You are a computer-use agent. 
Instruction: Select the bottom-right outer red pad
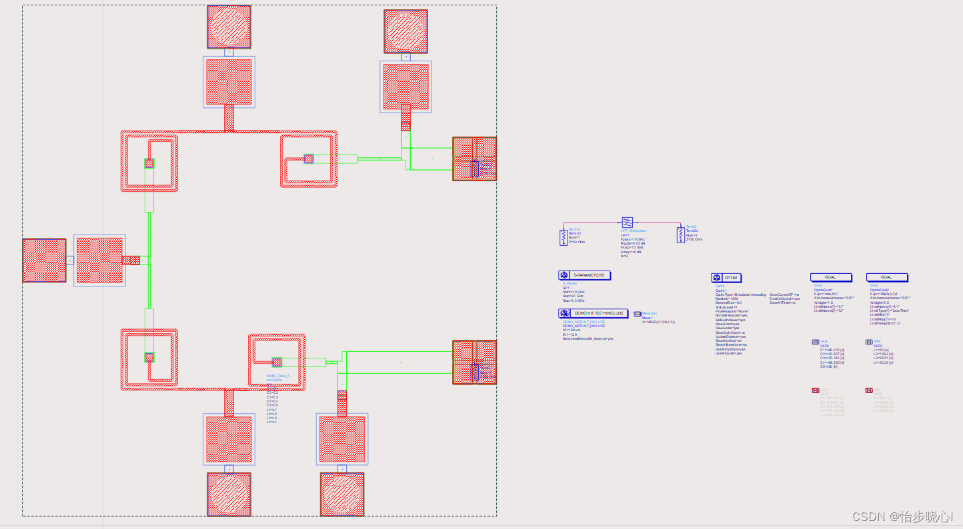coord(342,494)
